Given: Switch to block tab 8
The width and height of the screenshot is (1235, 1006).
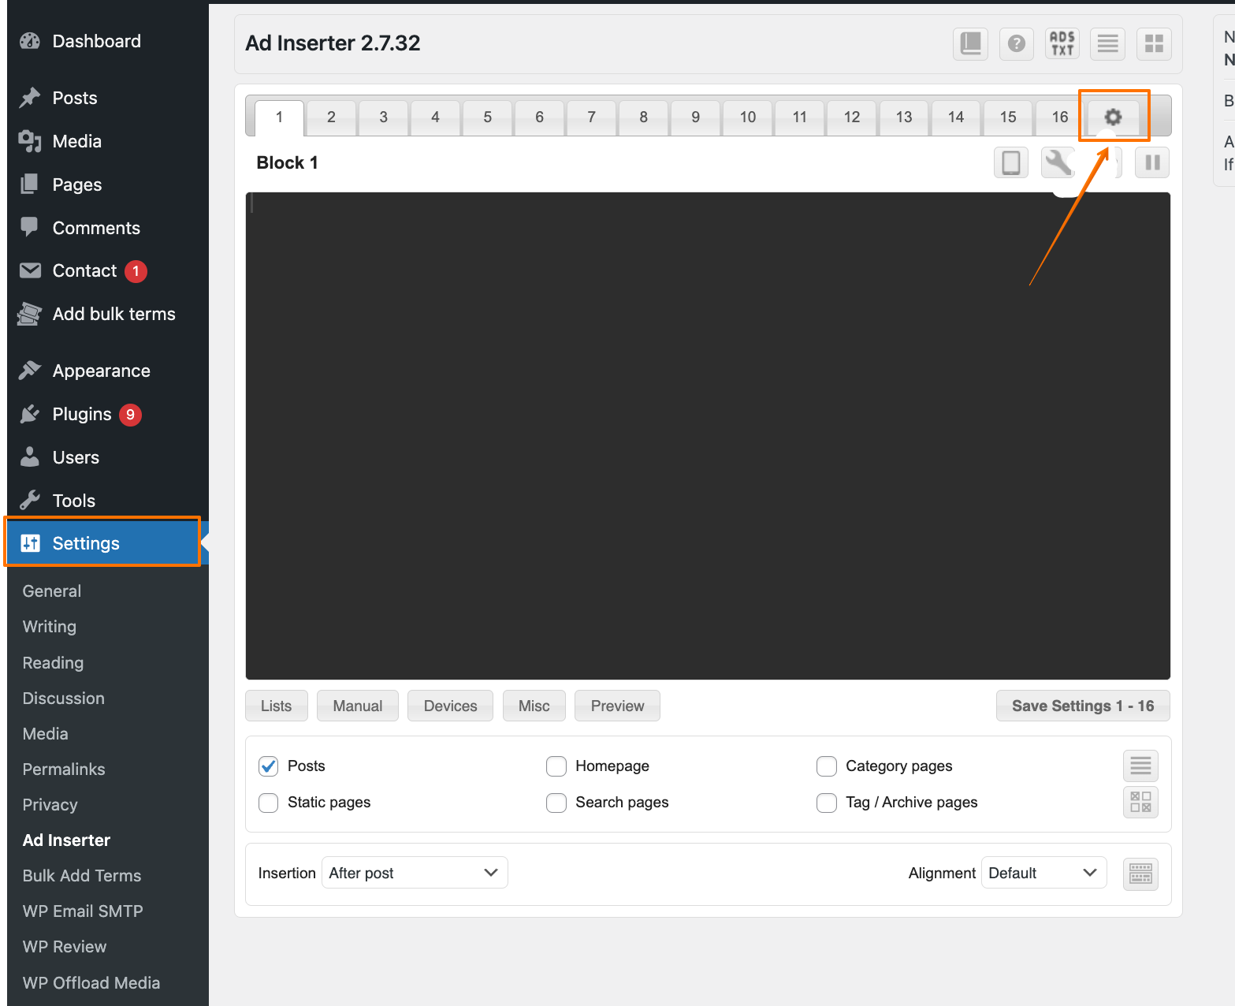Looking at the screenshot, I should (643, 117).
